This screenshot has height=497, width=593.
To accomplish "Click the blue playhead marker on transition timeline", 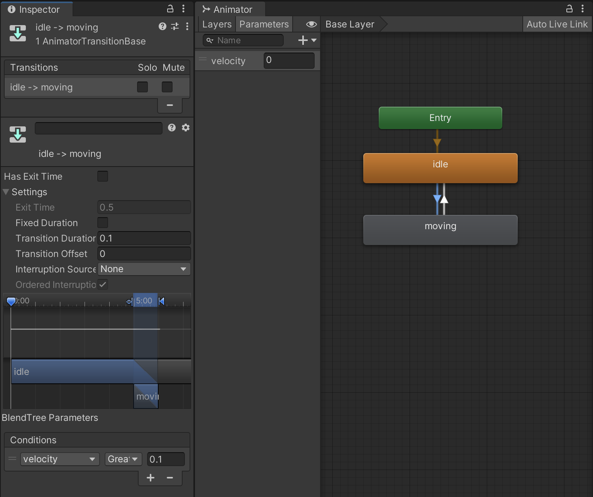I will [11, 301].
